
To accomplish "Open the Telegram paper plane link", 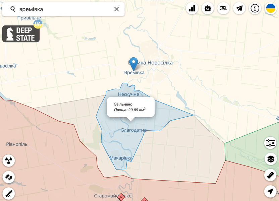I will (x=239, y=8).
